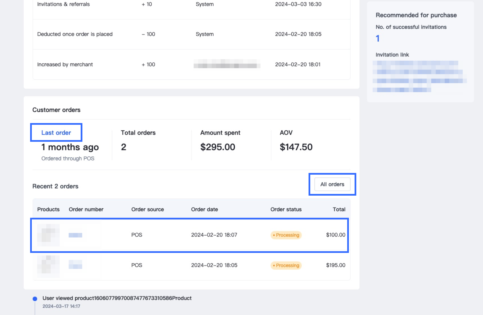The height and width of the screenshot is (315, 483).
Task: Click the Order status column header
Action: click(x=286, y=210)
